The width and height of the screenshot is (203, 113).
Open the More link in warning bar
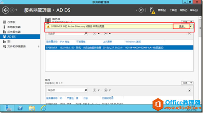[182, 26]
